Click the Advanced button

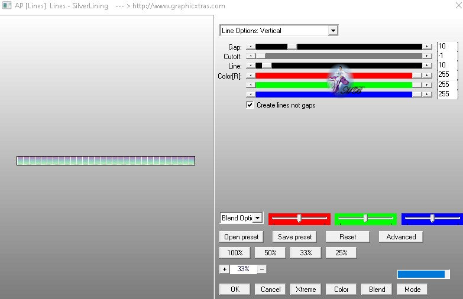[401, 237]
